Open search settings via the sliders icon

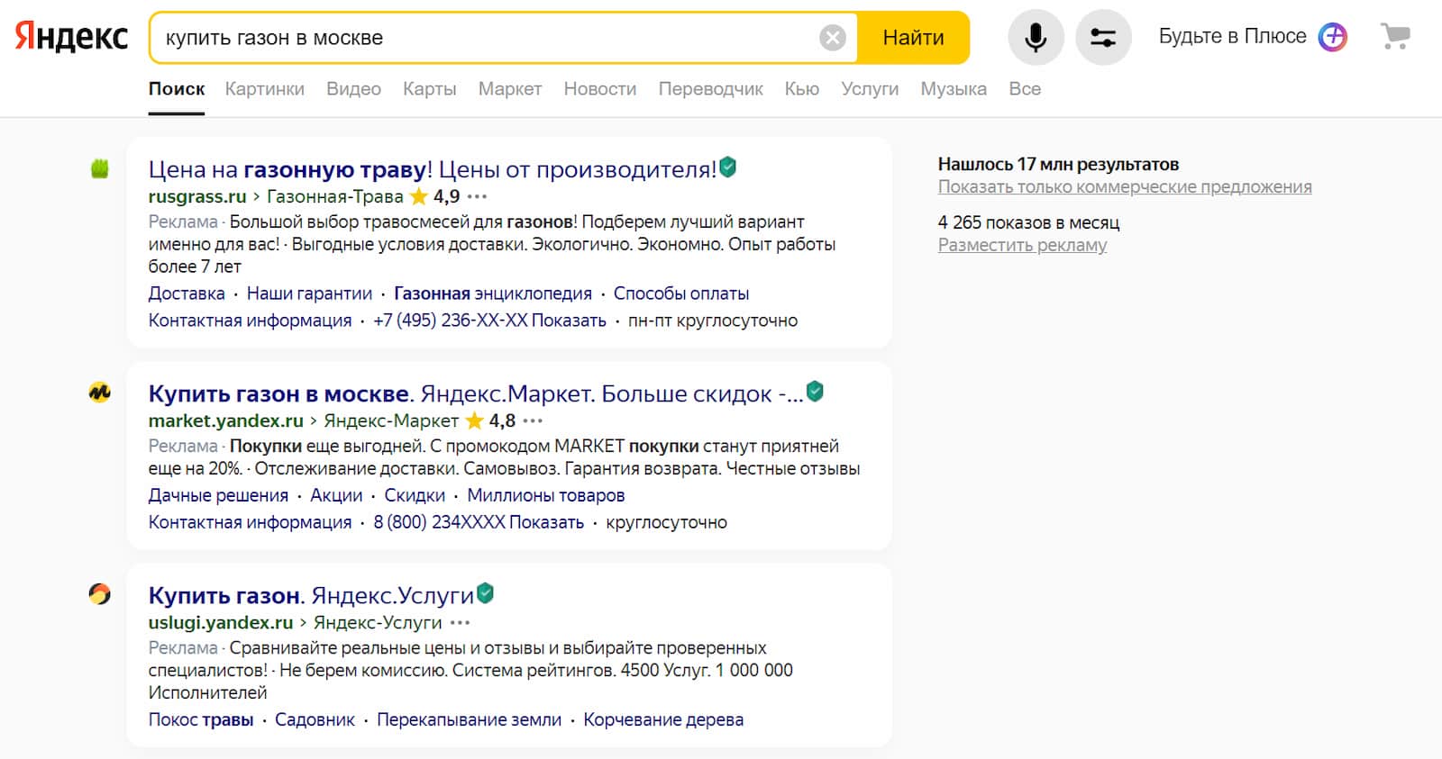click(x=1103, y=37)
